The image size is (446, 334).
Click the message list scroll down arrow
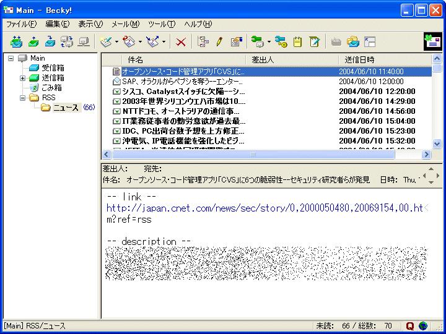tap(437, 143)
